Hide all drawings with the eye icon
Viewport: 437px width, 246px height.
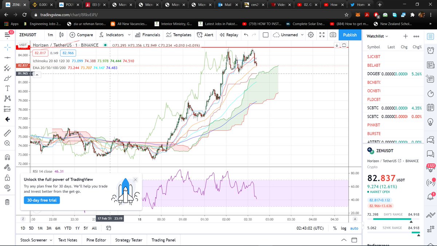7,188
